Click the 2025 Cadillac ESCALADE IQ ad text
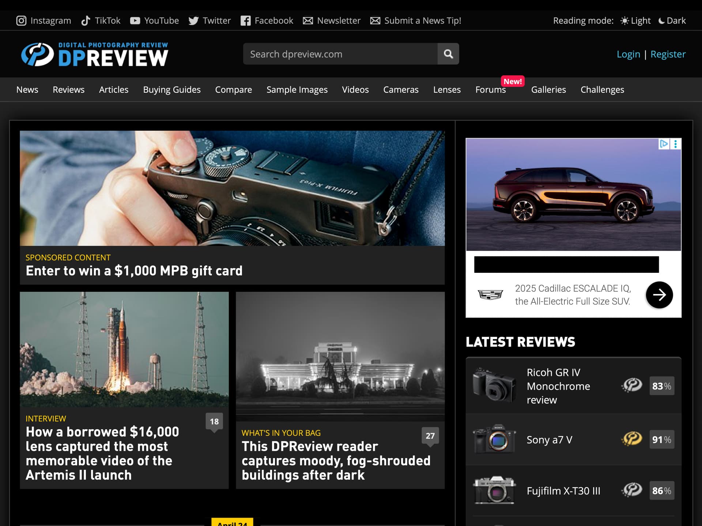The width and height of the screenshot is (702, 526). 573,295
